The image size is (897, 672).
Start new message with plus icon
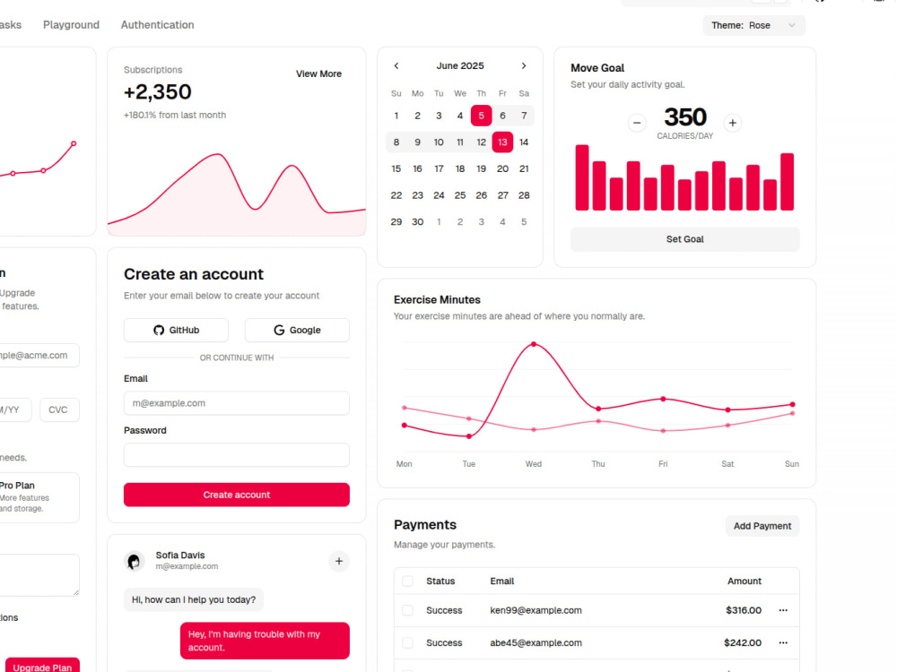339,561
